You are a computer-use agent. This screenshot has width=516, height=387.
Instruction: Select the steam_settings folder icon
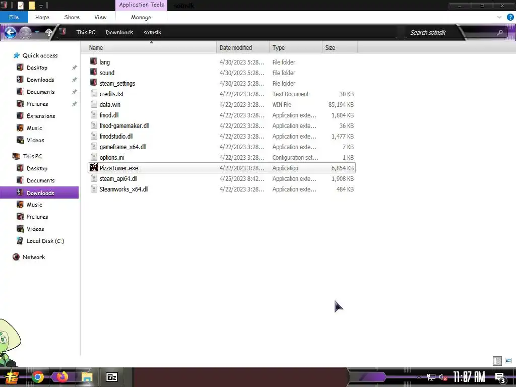tap(93, 83)
